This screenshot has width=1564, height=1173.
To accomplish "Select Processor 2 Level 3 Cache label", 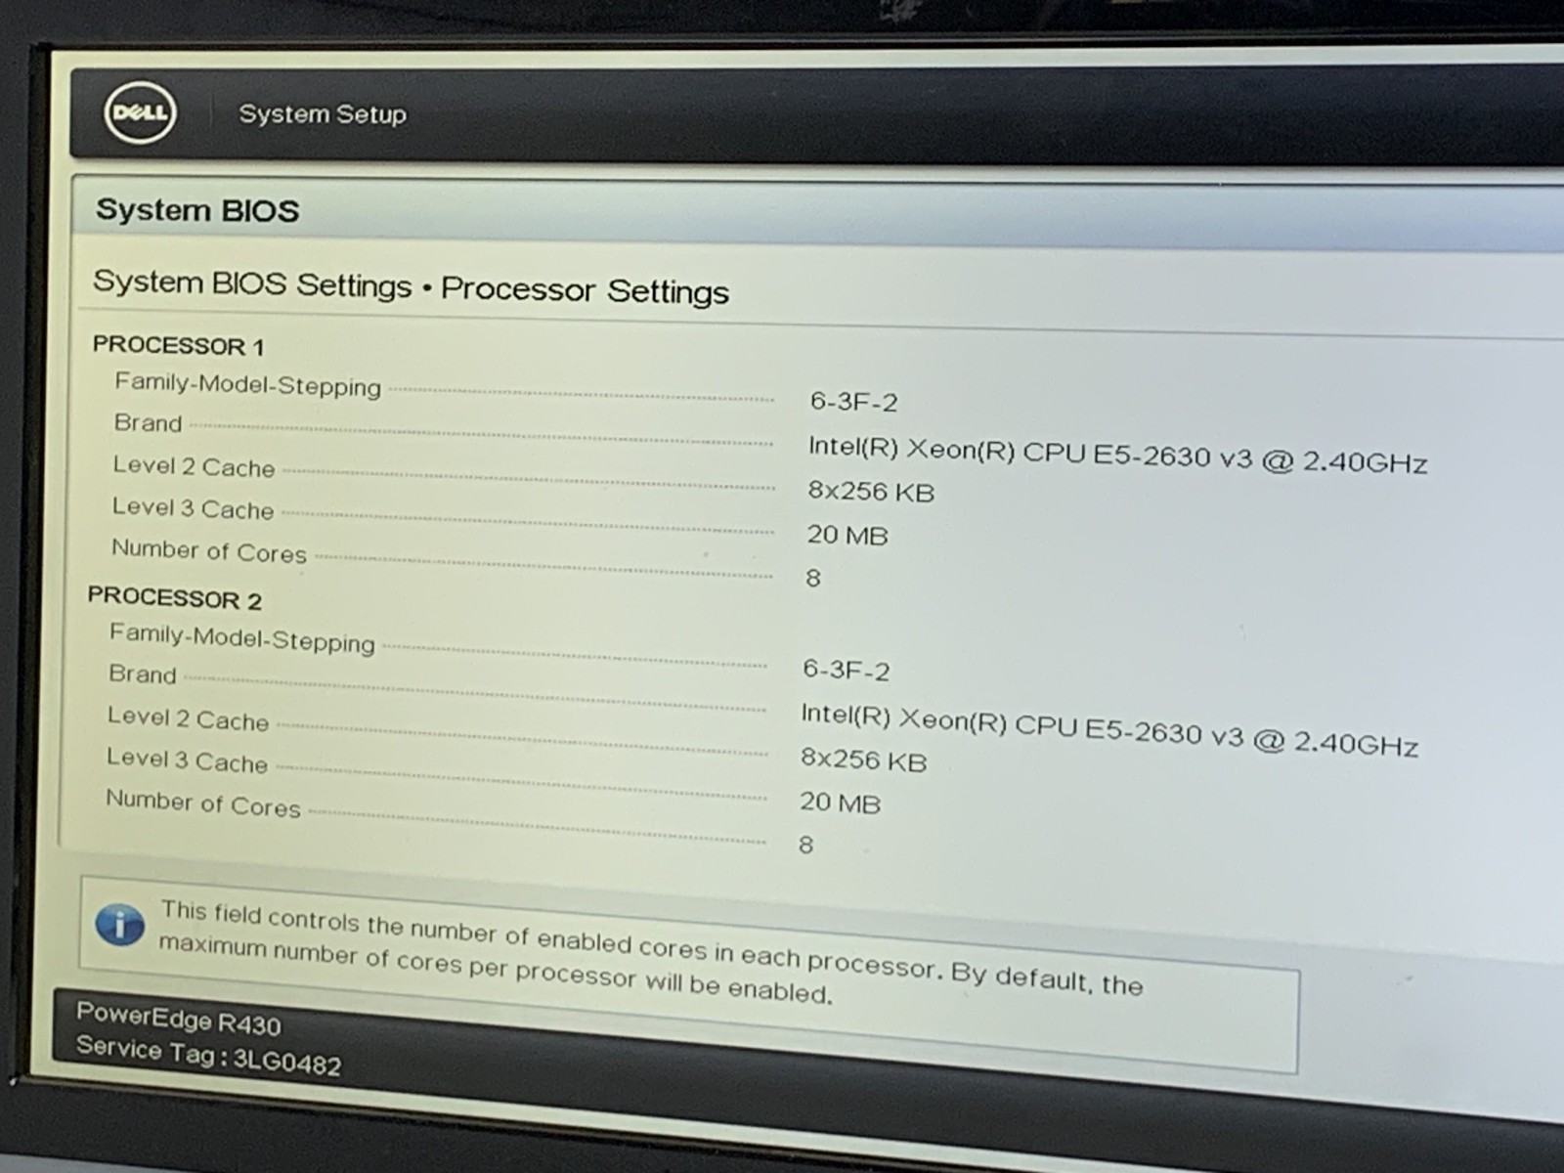I will coord(187,760).
